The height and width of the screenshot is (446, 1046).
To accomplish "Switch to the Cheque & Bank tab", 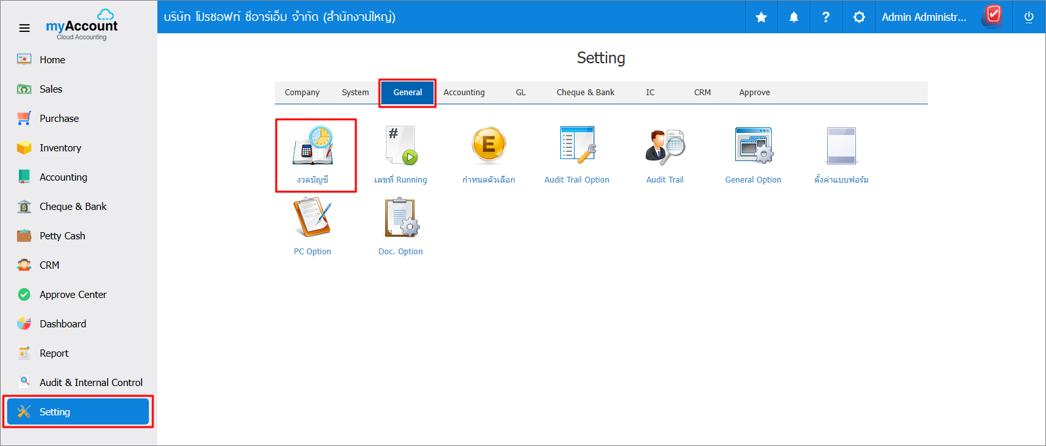I will pyautogui.click(x=585, y=93).
